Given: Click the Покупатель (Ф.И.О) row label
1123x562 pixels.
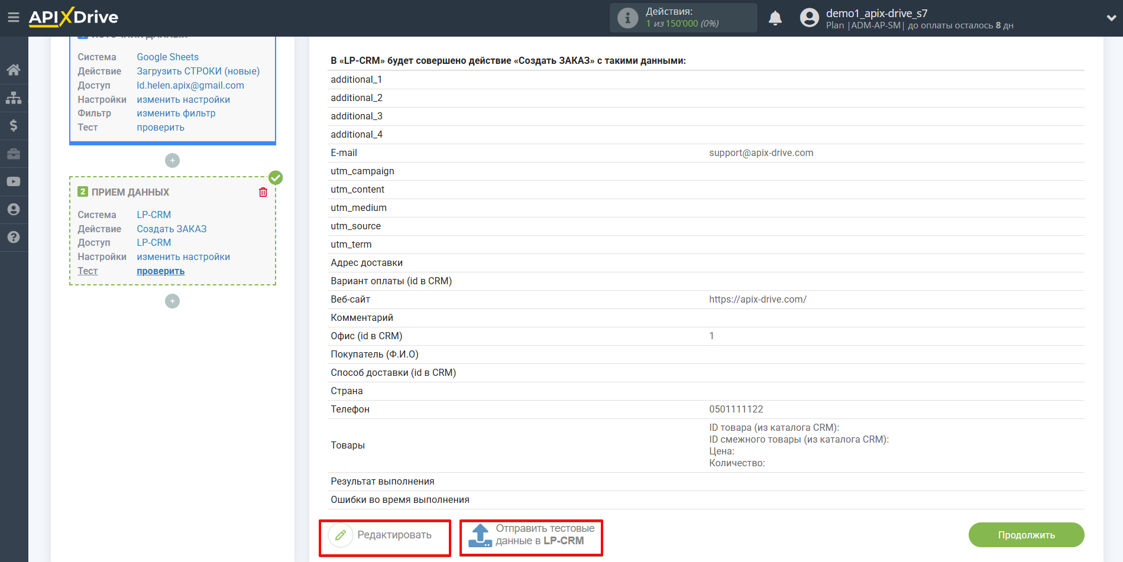Looking at the screenshot, I should tap(374, 354).
